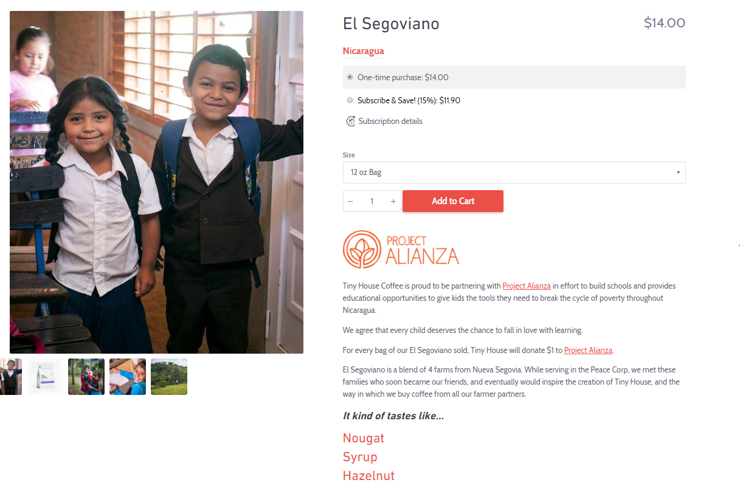Click the Size dropdown arrow
This screenshot has width=740, height=494.
678,173
